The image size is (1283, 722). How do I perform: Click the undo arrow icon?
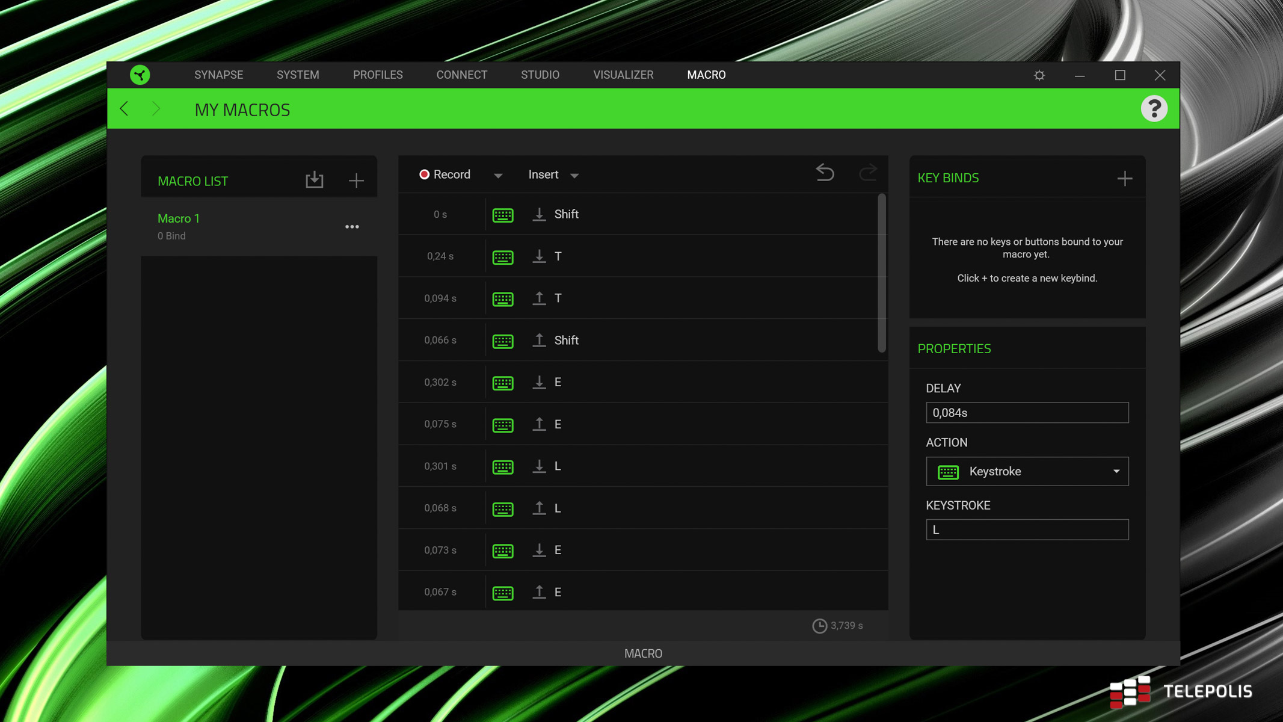pos(825,173)
